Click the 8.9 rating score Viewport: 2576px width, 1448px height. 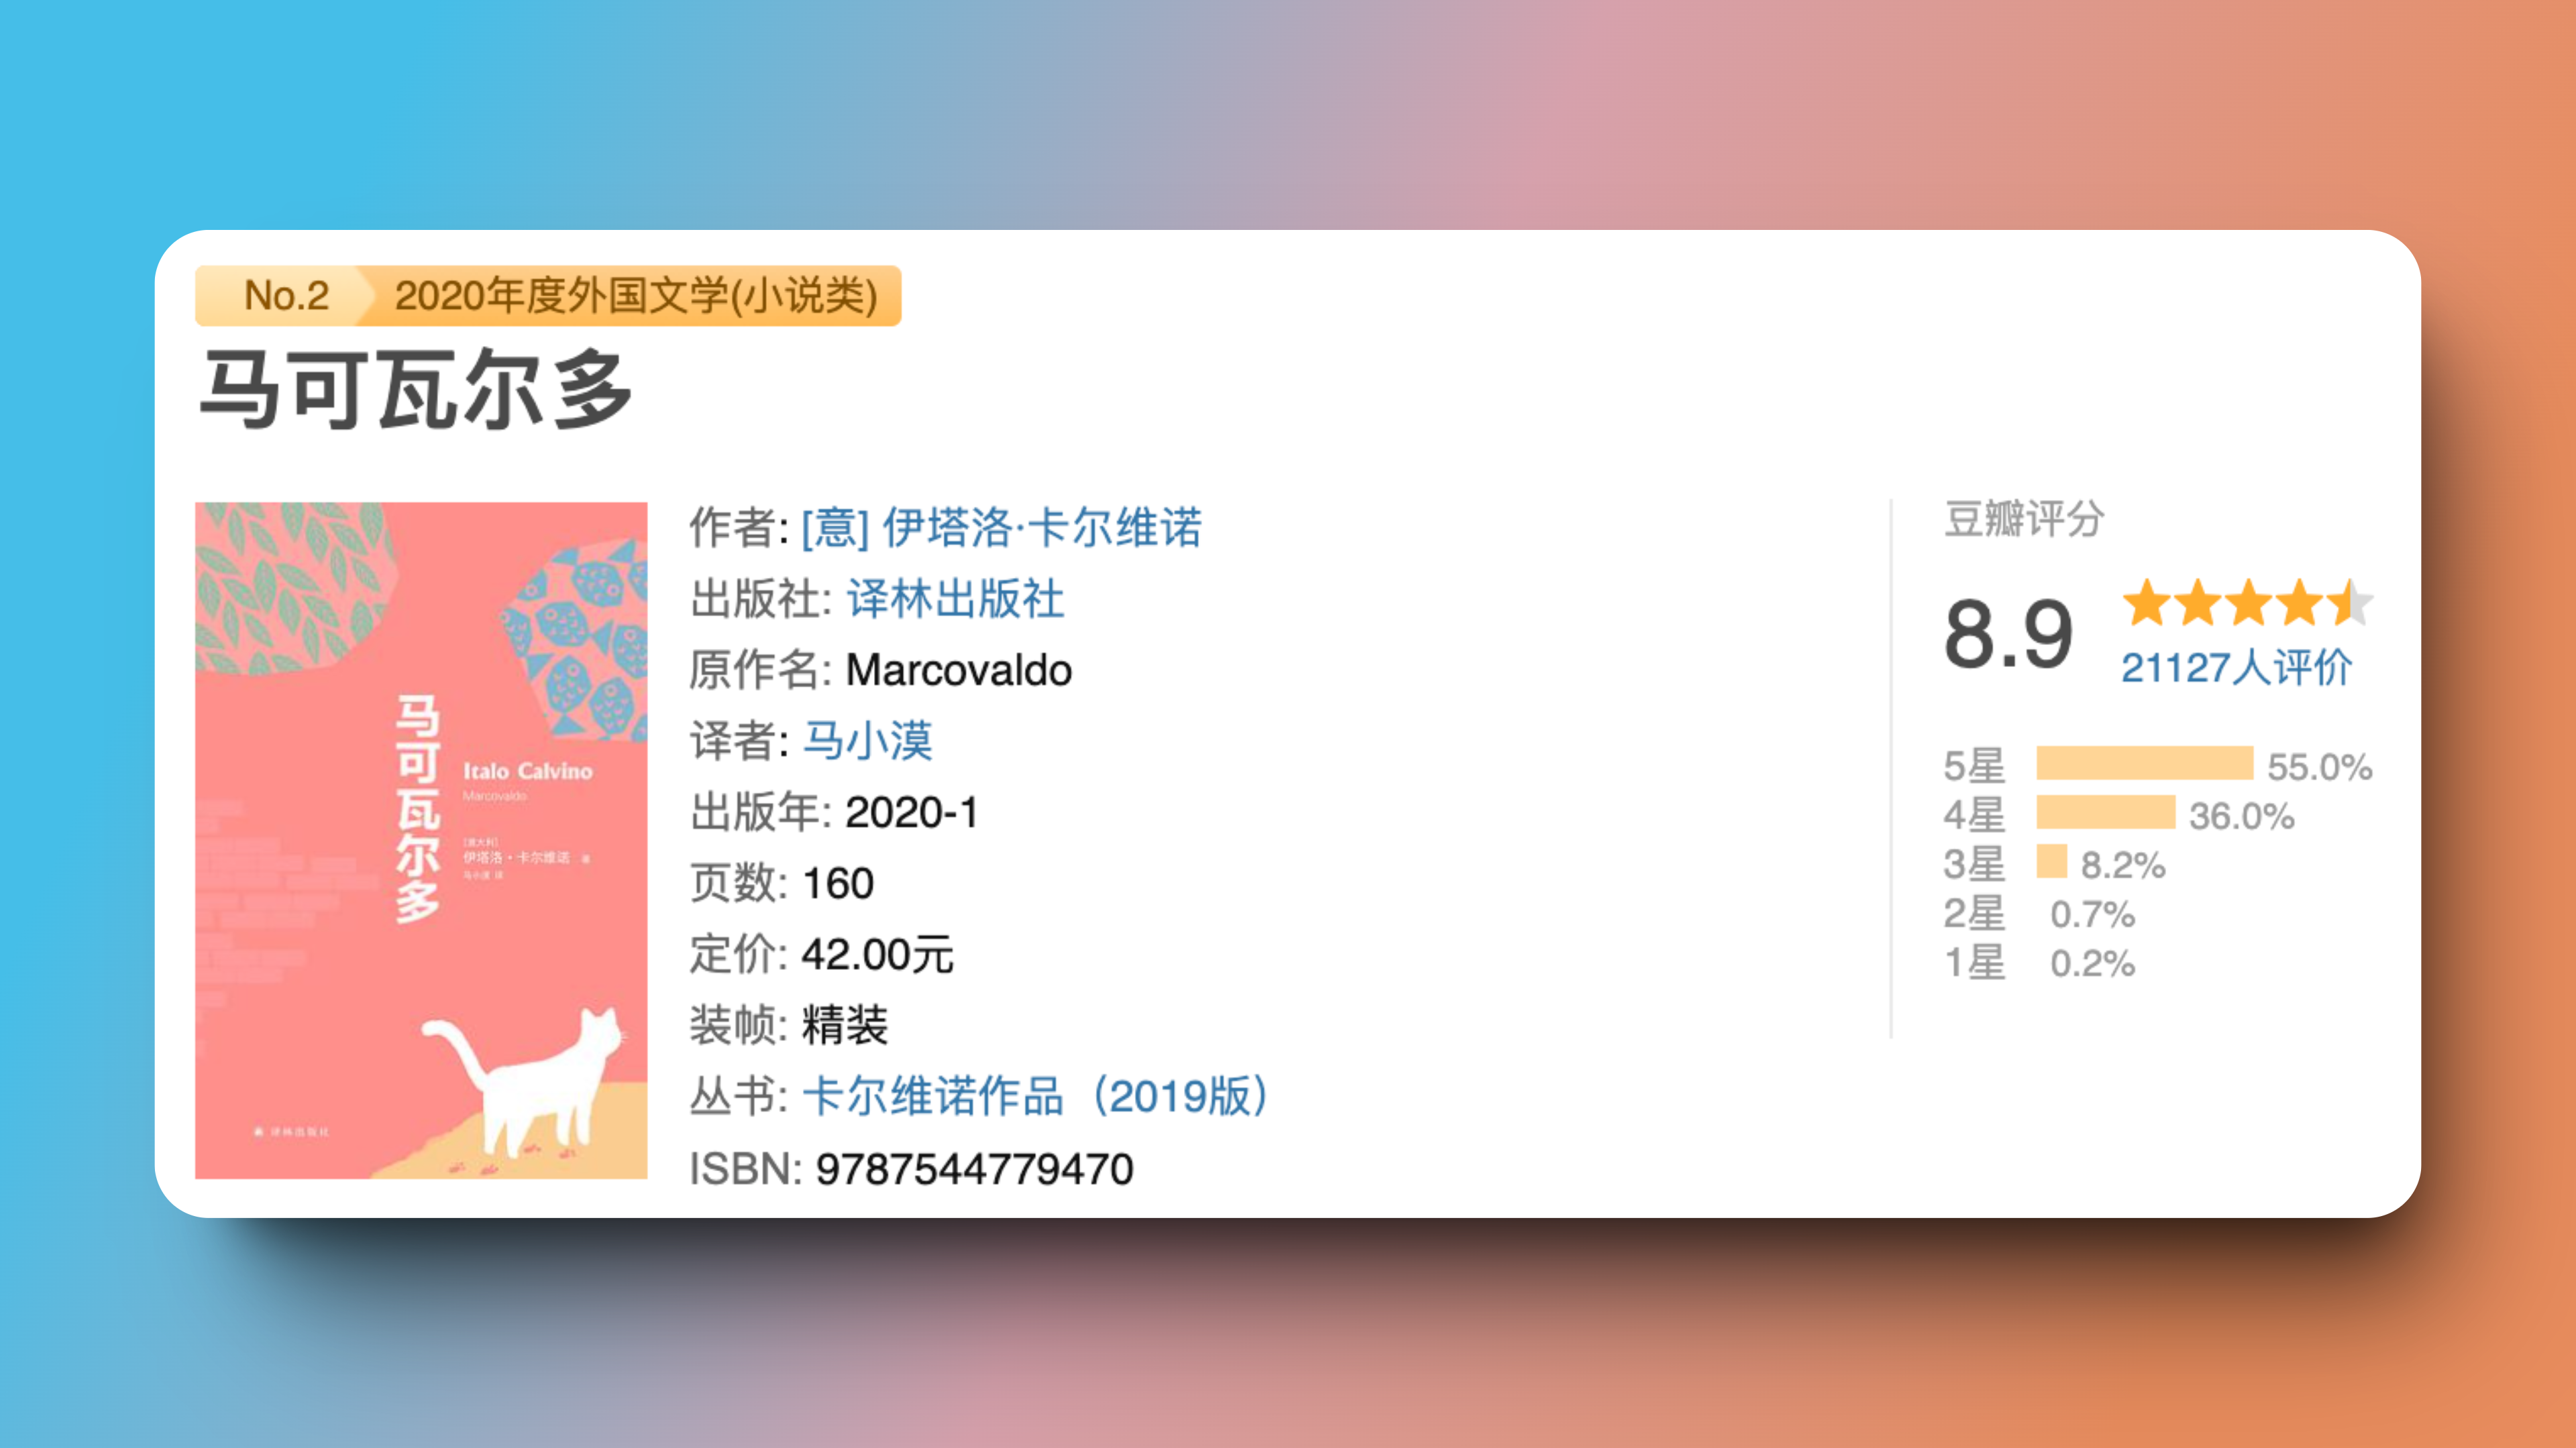coord(2008,633)
